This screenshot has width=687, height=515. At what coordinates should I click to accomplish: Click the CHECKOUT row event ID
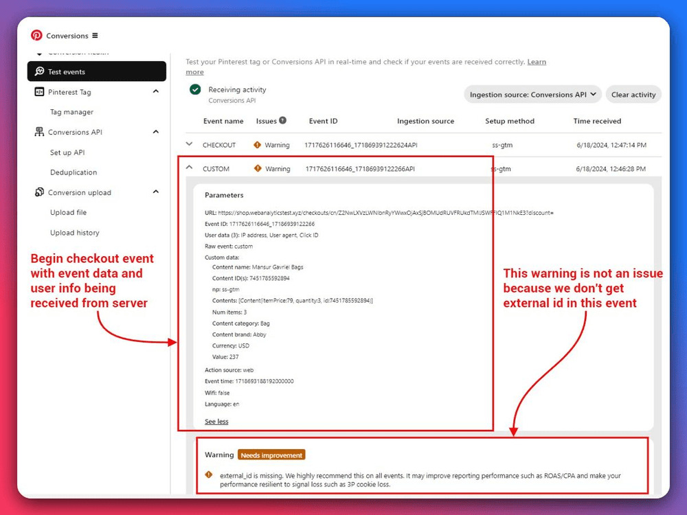pos(361,145)
